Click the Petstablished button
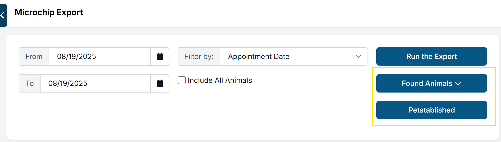 [431, 110]
